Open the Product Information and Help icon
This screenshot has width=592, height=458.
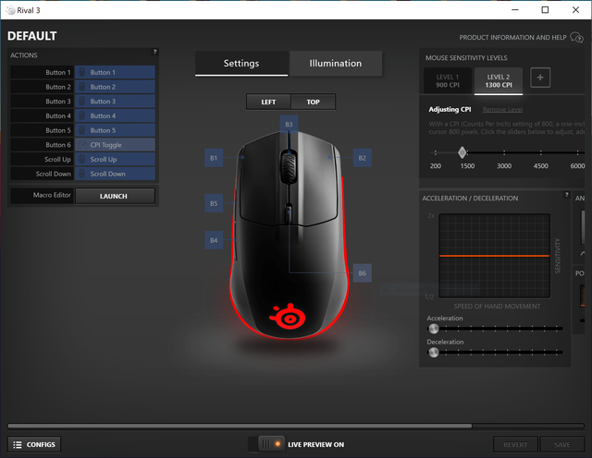tap(576, 37)
